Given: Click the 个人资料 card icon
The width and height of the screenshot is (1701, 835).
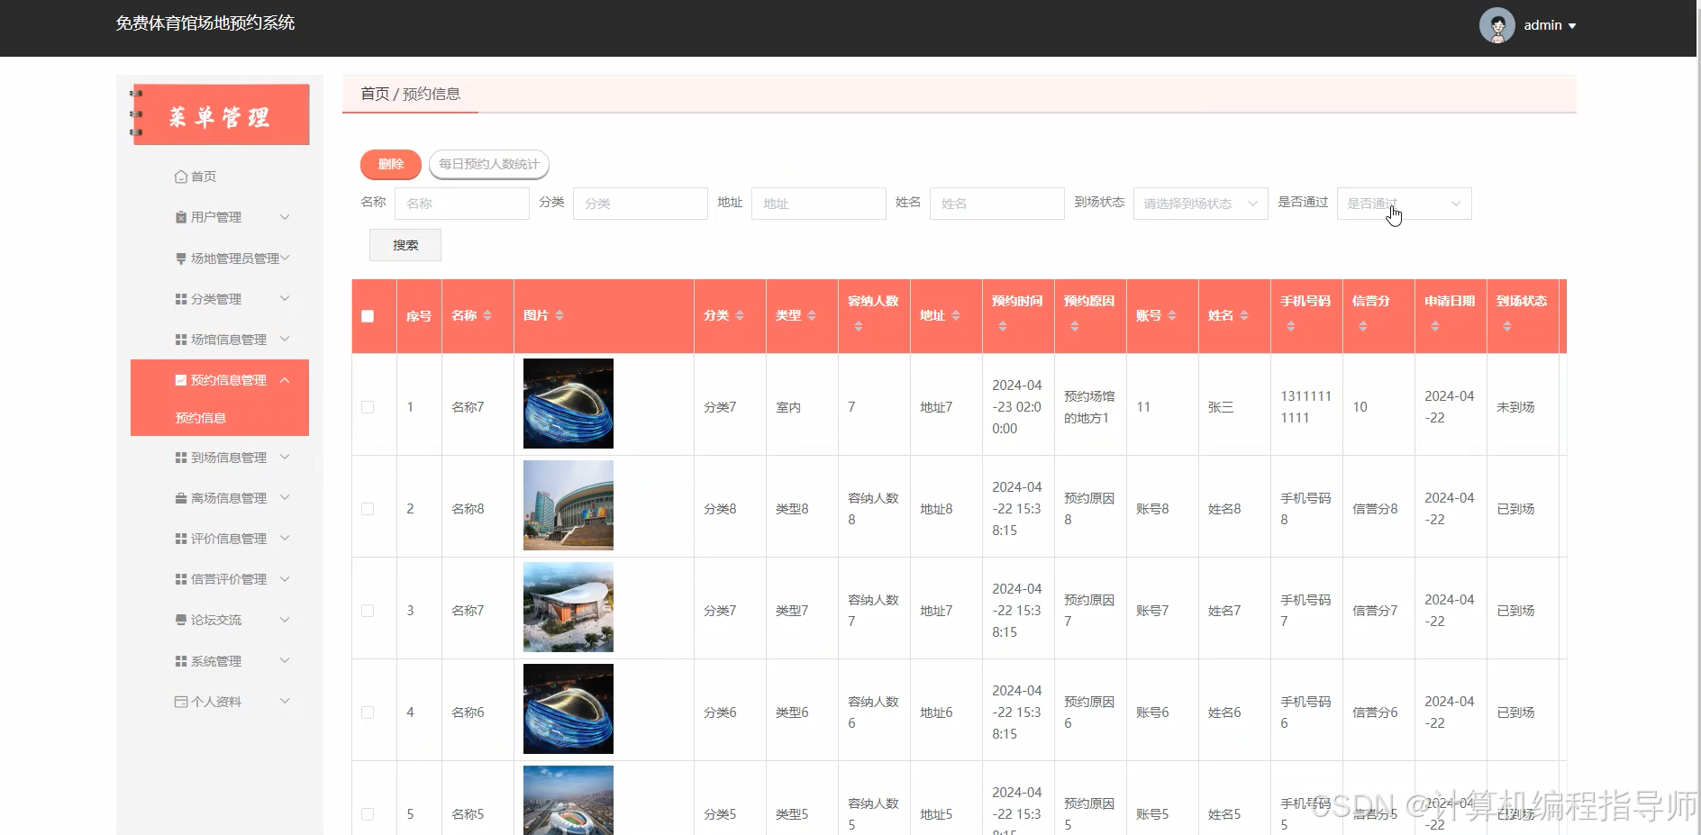Looking at the screenshot, I should click(181, 702).
